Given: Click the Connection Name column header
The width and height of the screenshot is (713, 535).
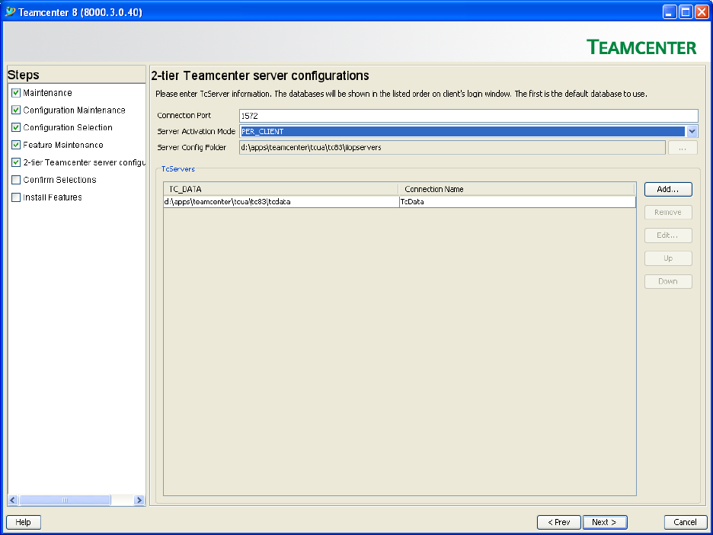Looking at the screenshot, I should pos(517,189).
